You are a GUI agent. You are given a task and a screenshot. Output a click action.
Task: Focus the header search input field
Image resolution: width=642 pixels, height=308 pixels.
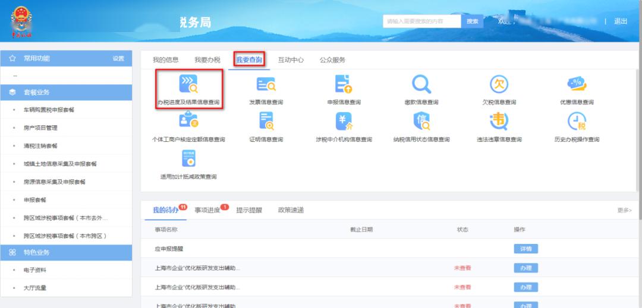click(x=421, y=21)
